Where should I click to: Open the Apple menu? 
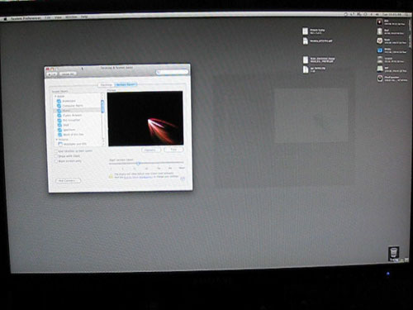(5, 19)
